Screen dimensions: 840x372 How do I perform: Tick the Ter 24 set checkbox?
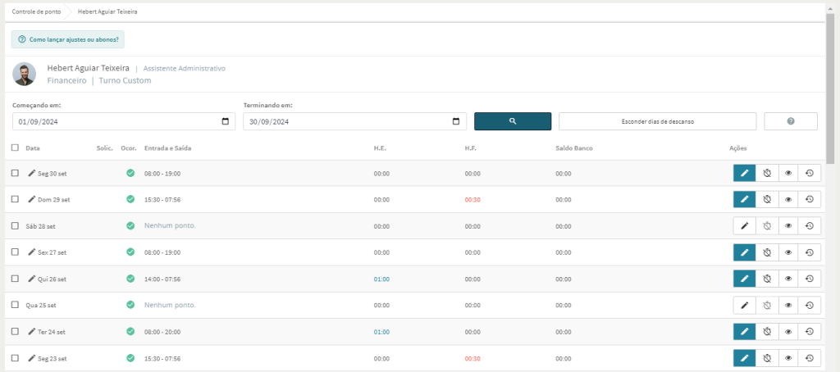tap(15, 331)
